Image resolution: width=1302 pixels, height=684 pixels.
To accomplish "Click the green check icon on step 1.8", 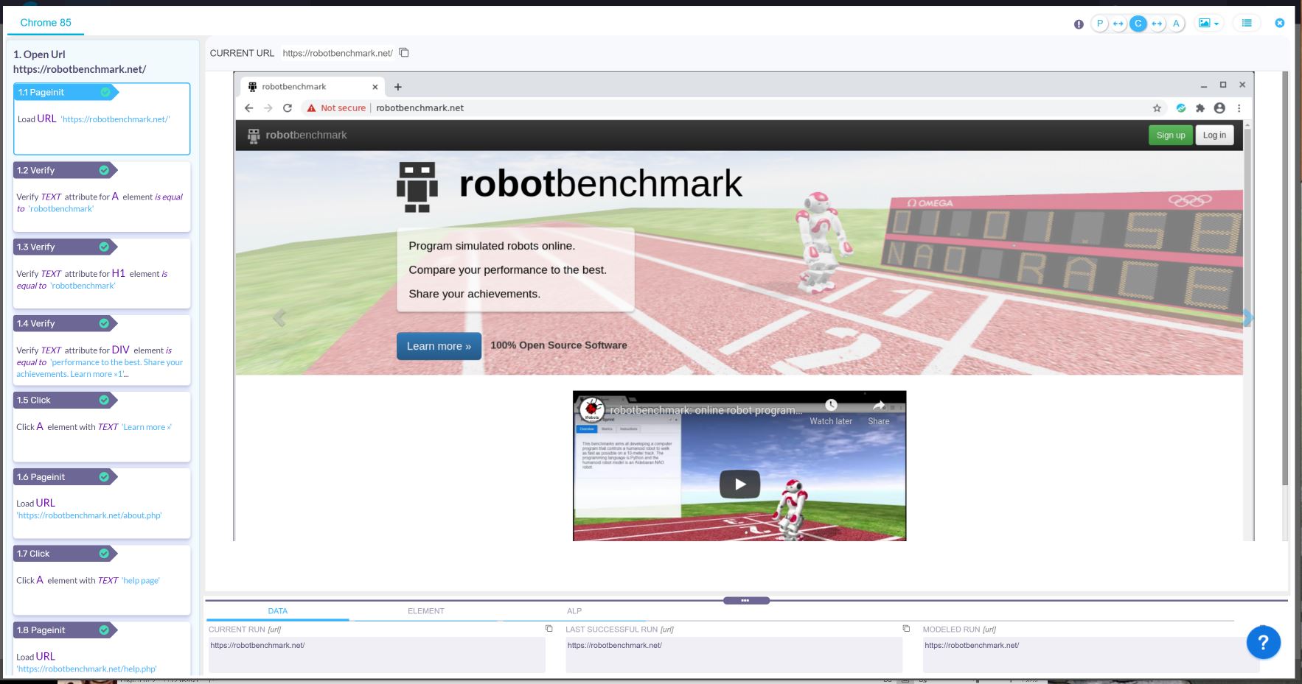I will [104, 630].
